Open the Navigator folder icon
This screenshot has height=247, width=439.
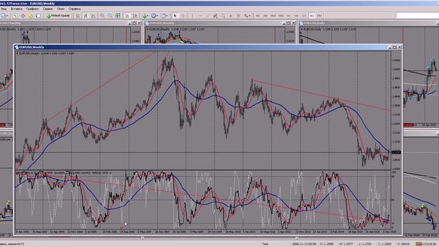[x=30, y=16]
